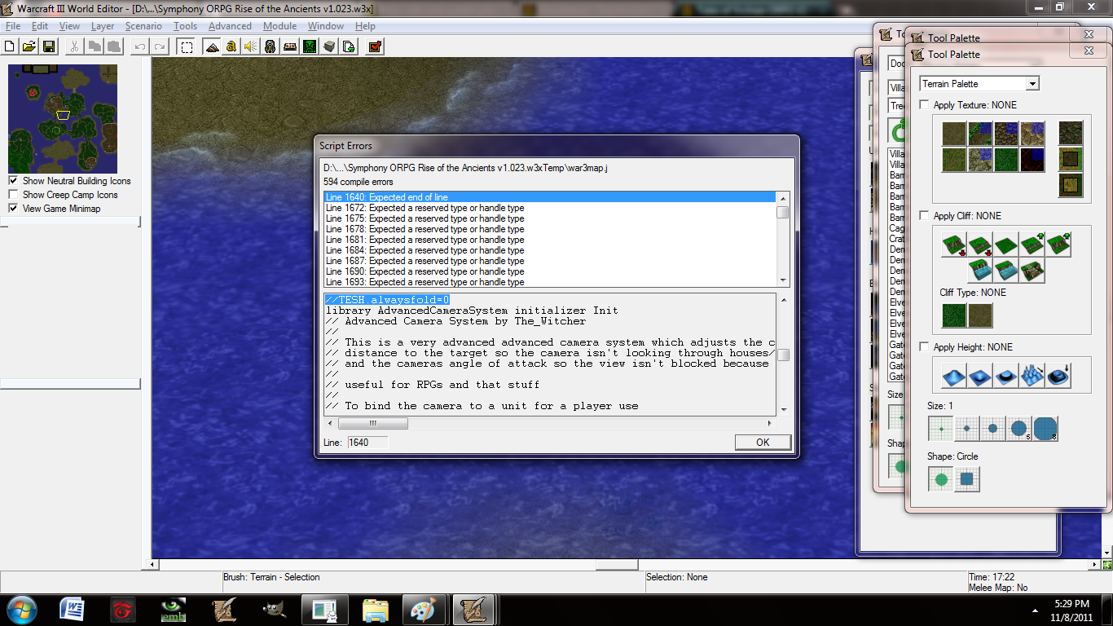1113x626 pixels.
Task: Open the AI Editor green face icon
Action: [310, 46]
